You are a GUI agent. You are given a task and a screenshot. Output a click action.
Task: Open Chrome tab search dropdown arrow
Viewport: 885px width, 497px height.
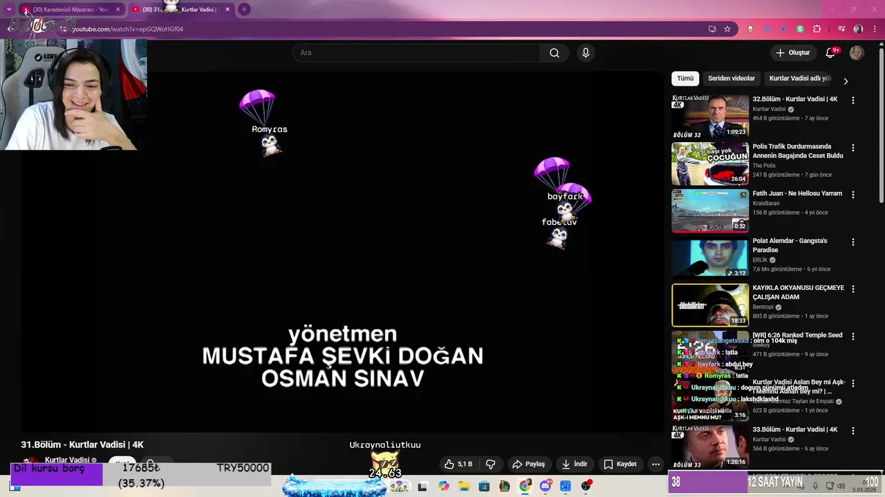[9, 10]
